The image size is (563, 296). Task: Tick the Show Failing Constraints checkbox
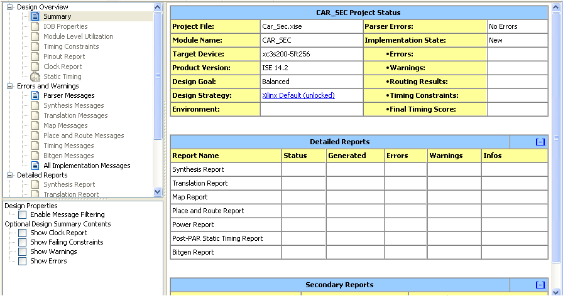(23, 243)
